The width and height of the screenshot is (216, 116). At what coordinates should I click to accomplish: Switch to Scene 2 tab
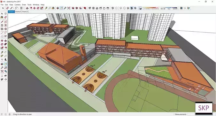point(18,12)
